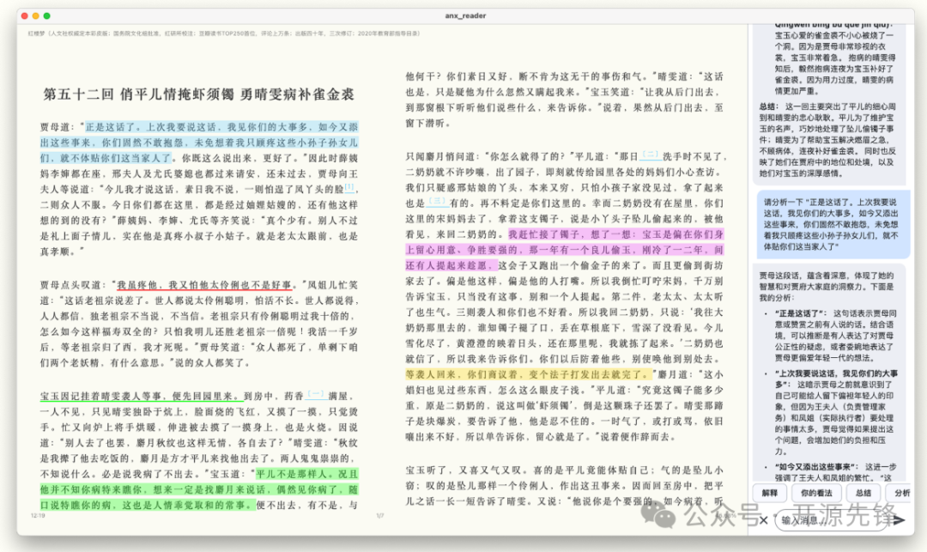Close the AI chat panel with the X
927x552 pixels.
coord(763,520)
